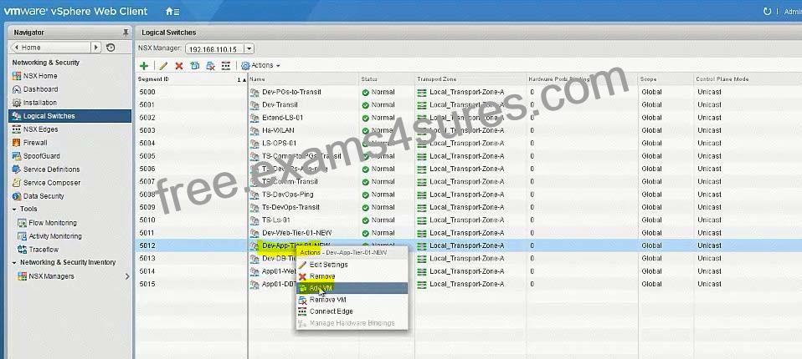Choose Add VM in context menu
The image size is (802, 359).
[352, 288]
